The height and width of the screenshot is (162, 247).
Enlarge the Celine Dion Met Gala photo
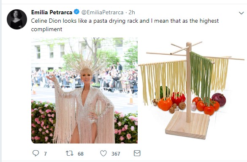(84, 90)
